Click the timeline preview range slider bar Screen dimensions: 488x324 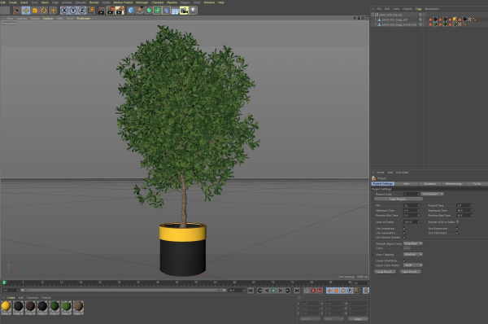pos(123,290)
